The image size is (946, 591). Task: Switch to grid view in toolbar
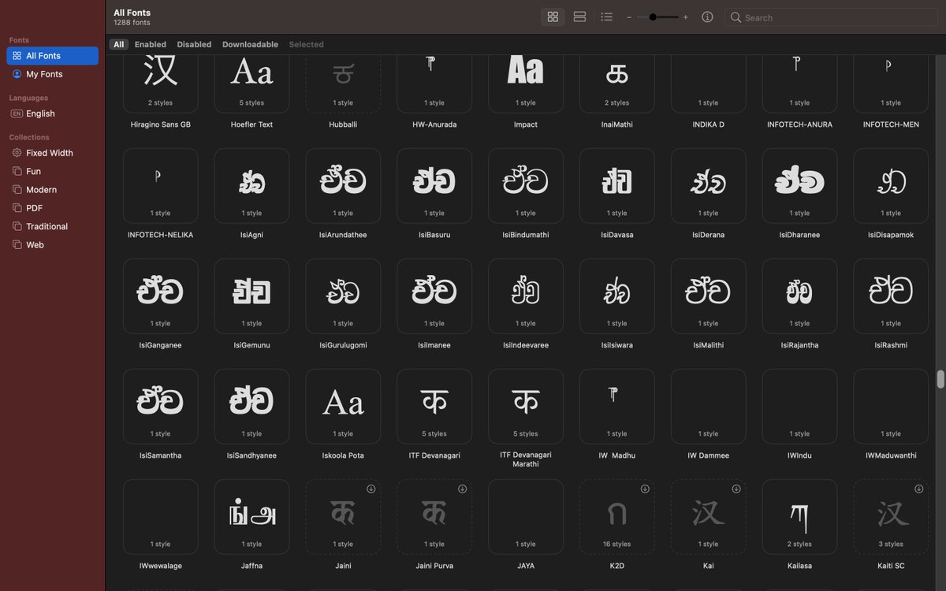click(x=553, y=17)
